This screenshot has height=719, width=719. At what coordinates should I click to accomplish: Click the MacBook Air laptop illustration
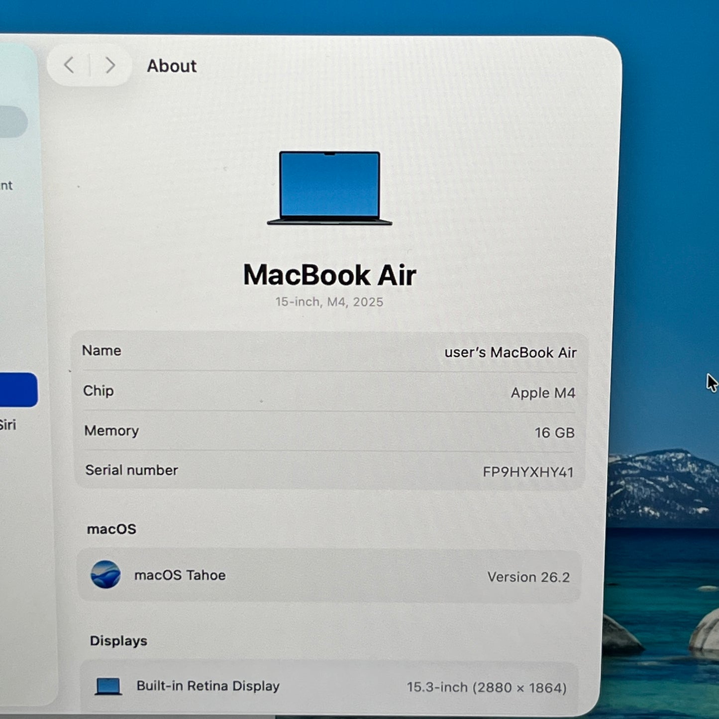click(329, 188)
